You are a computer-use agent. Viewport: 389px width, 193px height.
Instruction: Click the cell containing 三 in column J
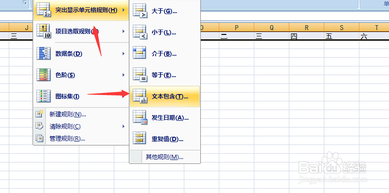[x=21, y=36]
